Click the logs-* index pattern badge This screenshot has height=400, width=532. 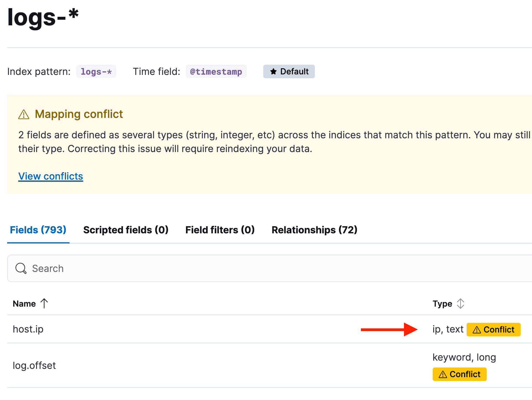(96, 71)
